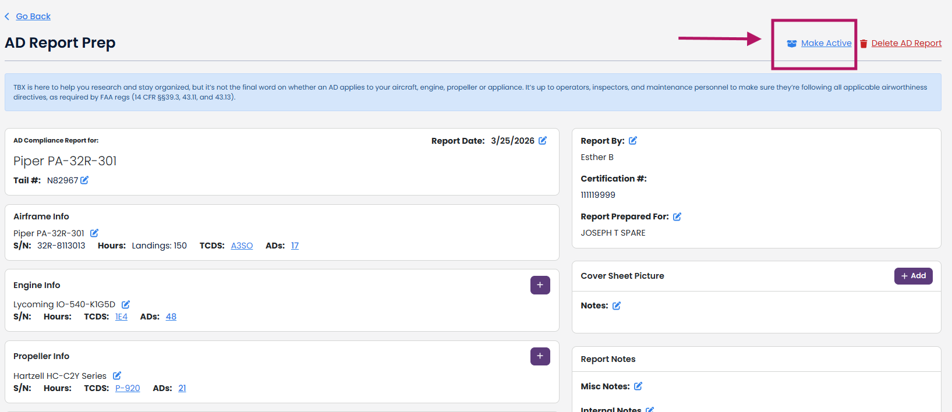
Task: Edit the cover sheet Notes
Action: 617,306
